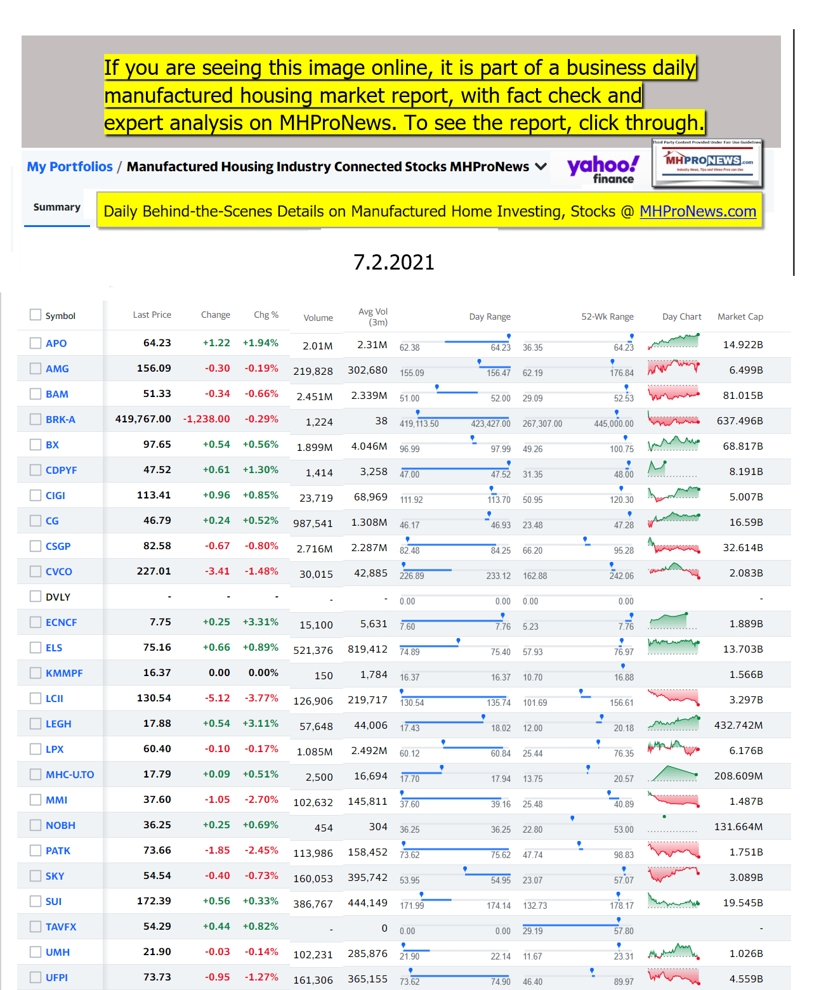This screenshot has height=990, width=833.
Task: Click ECNCF change percent +3.31%
Action: click(261, 622)
